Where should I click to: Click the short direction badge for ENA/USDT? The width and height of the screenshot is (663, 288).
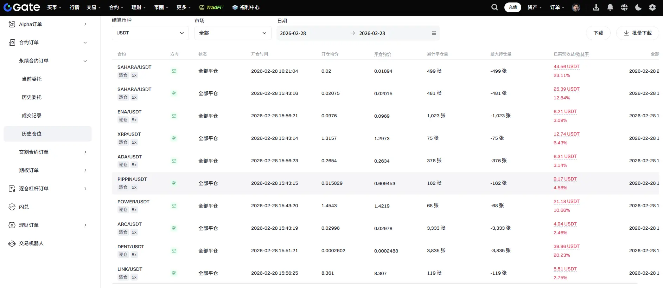[x=174, y=116]
